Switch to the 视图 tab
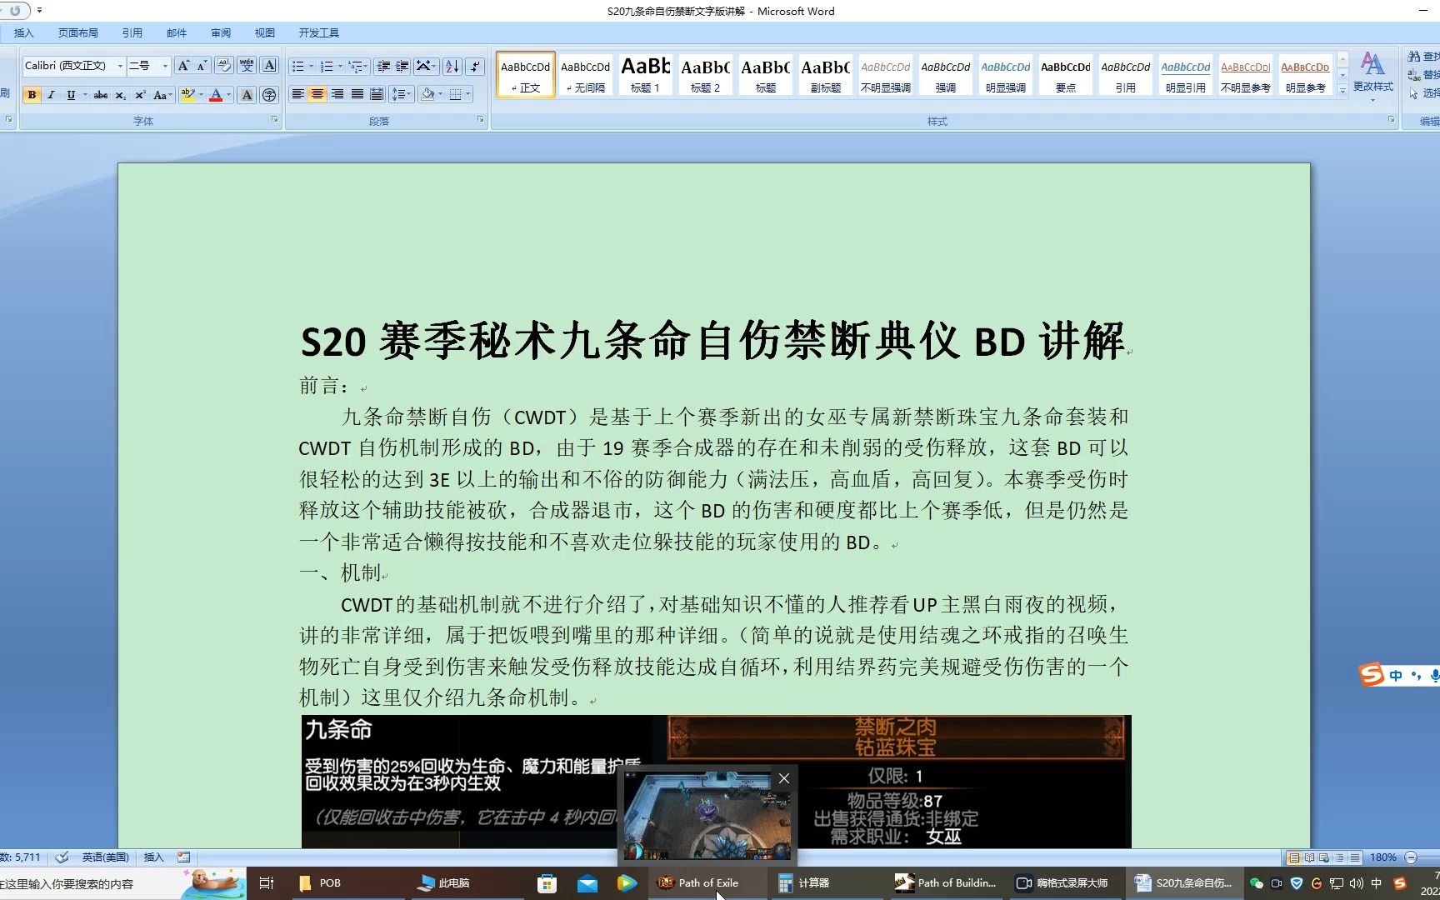 click(265, 32)
